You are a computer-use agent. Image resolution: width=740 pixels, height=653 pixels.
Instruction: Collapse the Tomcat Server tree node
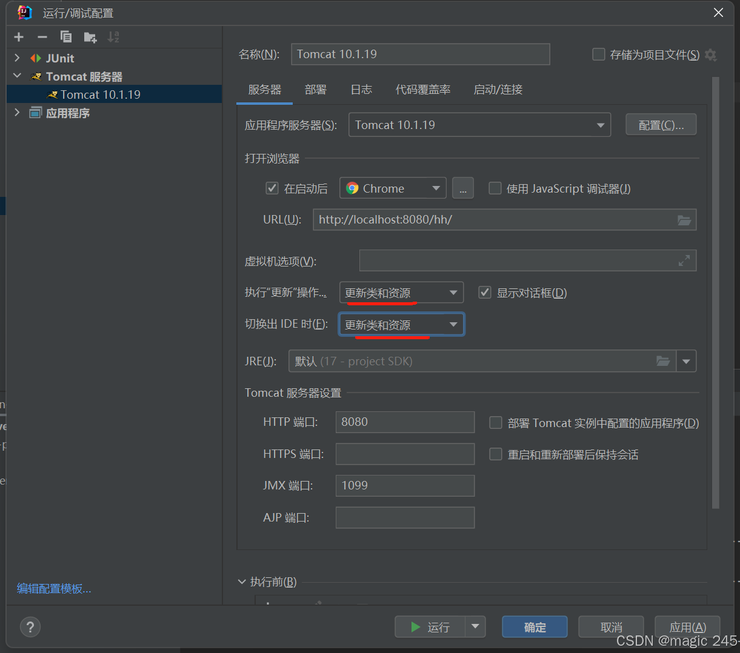[x=17, y=76]
